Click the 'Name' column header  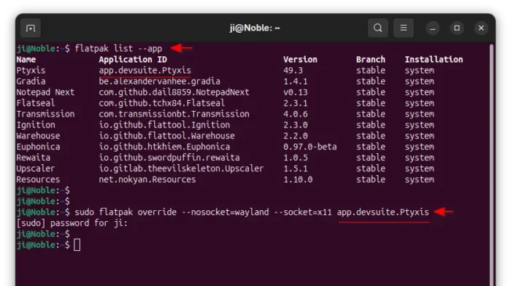(26, 60)
